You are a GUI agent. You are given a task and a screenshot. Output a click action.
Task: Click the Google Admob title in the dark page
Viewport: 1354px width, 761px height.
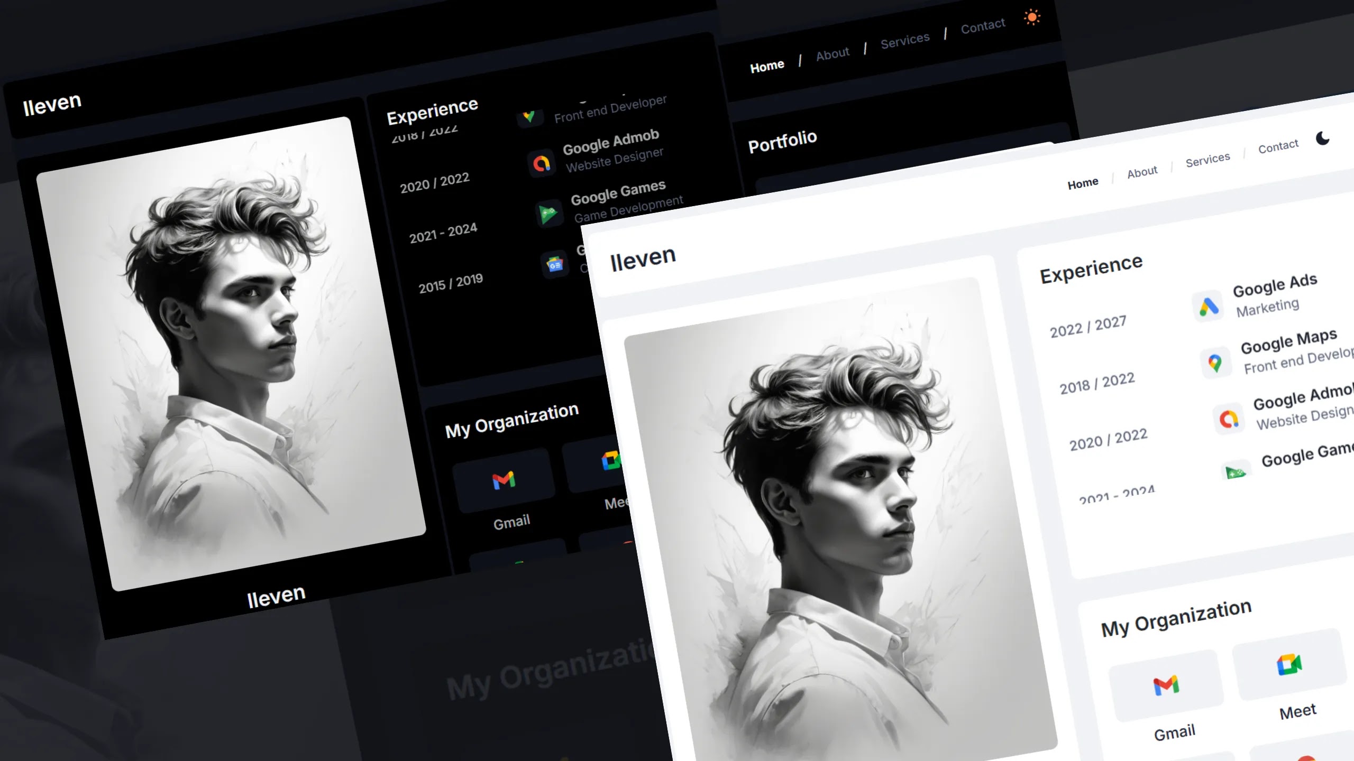(x=611, y=142)
